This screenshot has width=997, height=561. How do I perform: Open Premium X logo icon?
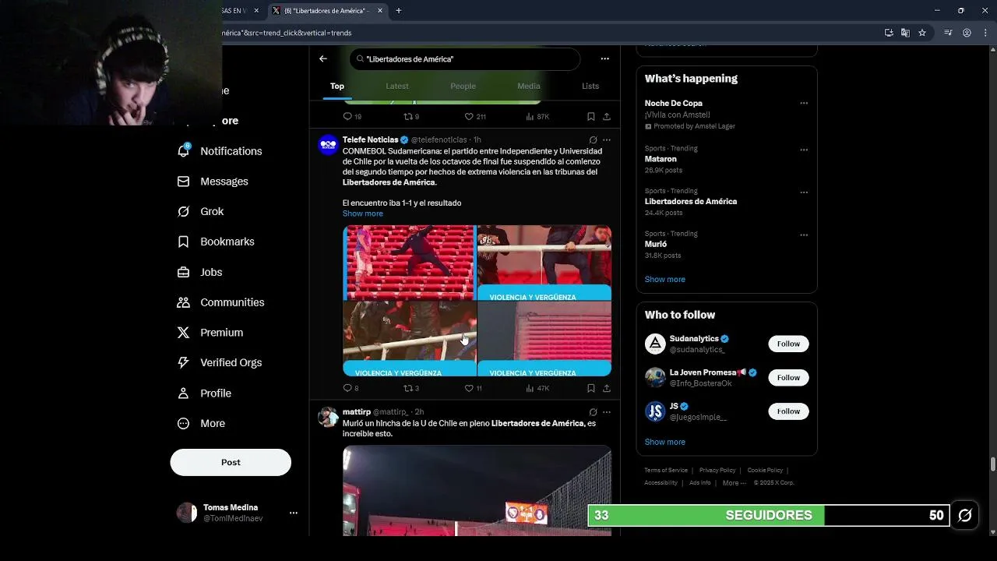point(184,333)
